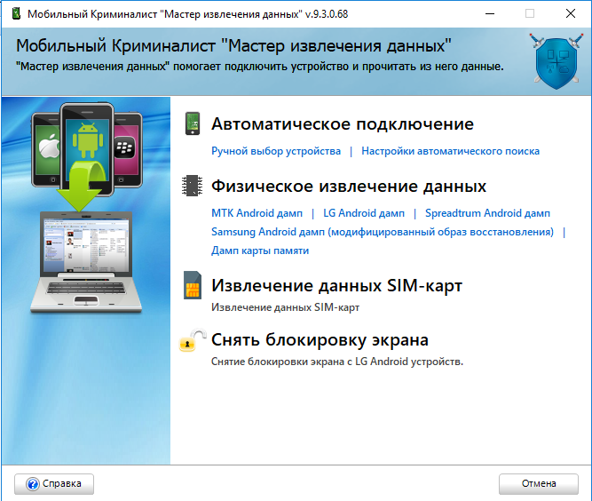Click the phone icon for automatic connection
592x501 pixels.
(193, 123)
